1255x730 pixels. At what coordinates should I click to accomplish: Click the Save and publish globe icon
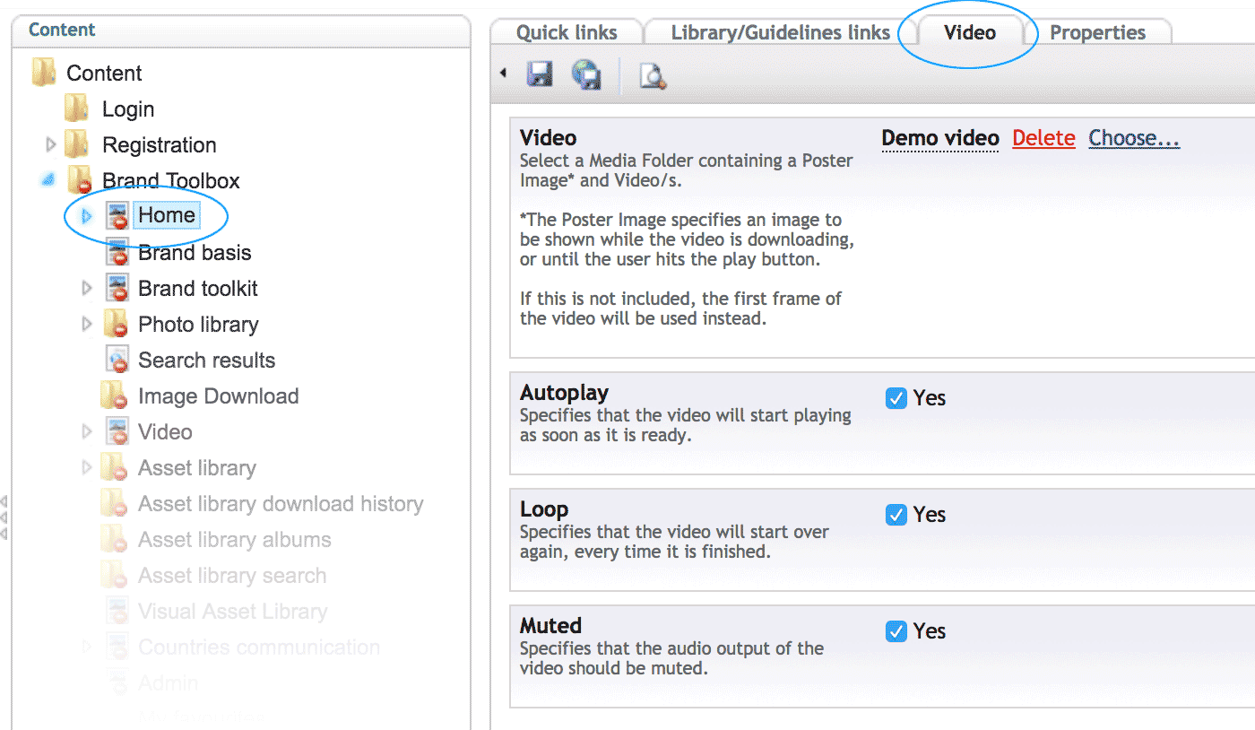point(586,74)
